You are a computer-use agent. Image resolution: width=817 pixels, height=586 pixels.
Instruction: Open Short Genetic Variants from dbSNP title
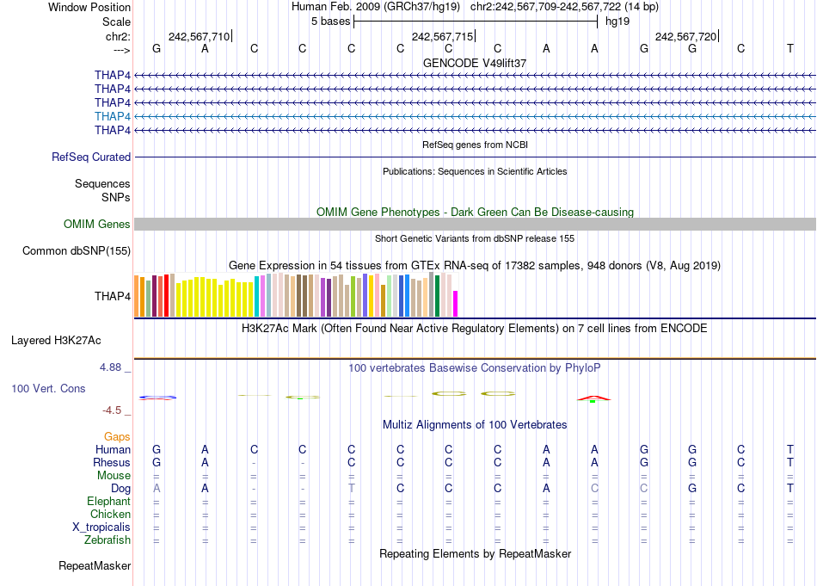475,238
